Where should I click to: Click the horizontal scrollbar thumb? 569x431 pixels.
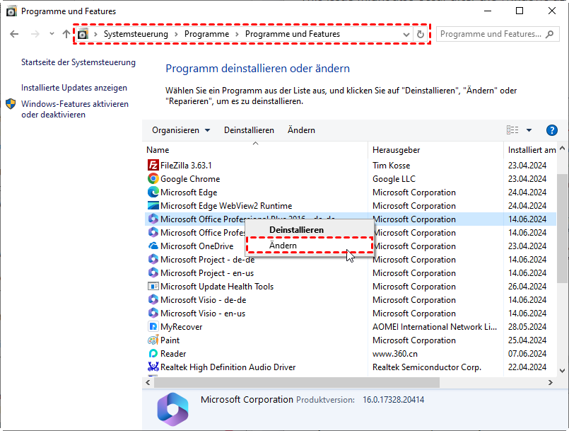tap(297, 382)
